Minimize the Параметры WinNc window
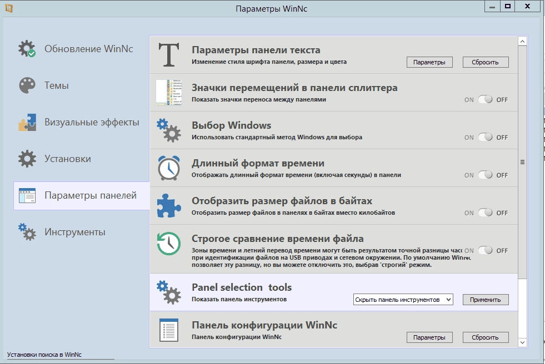The height and width of the screenshot is (364, 545). click(x=492, y=7)
